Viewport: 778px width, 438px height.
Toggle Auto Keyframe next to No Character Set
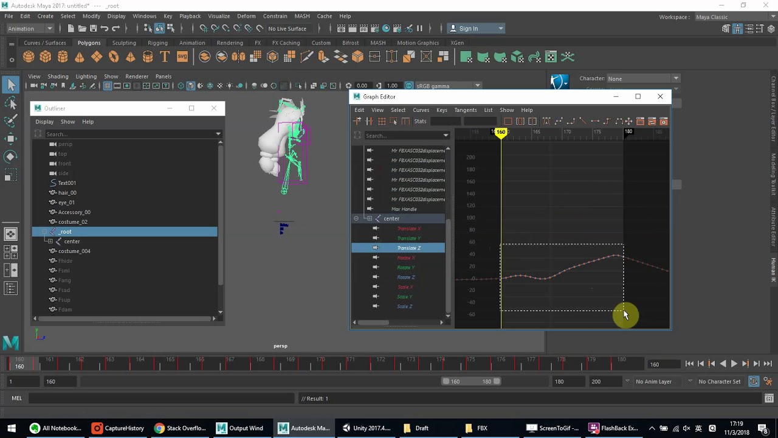[754, 381]
